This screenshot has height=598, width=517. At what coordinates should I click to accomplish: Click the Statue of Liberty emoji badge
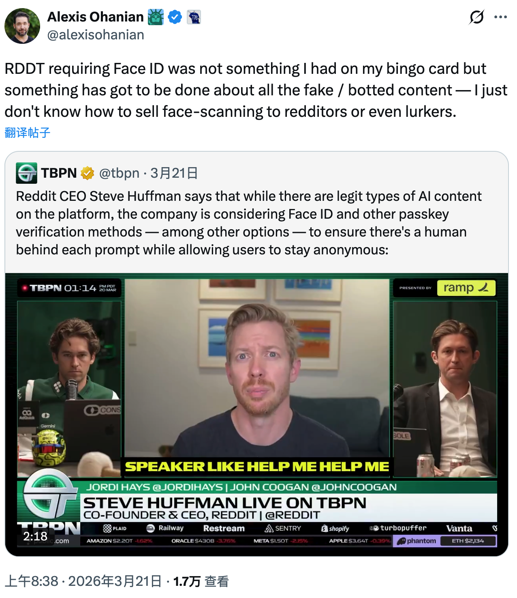[156, 17]
